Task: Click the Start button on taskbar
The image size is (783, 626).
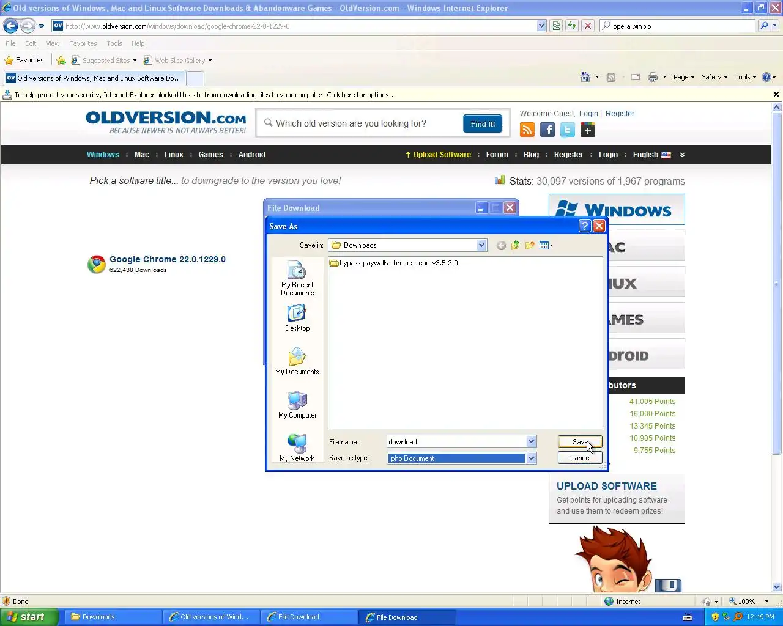Action: pyautogui.click(x=29, y=617)
